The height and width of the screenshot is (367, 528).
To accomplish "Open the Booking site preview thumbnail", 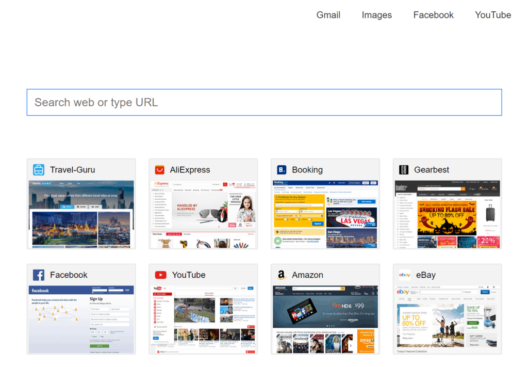I will (325, 214).
